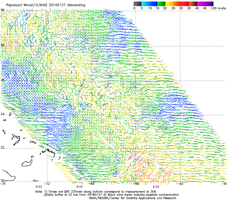Viewport: 227px width, 200px height.
Task: Click the NOAA/NESDIS credit line
Action: click(133, 198)
